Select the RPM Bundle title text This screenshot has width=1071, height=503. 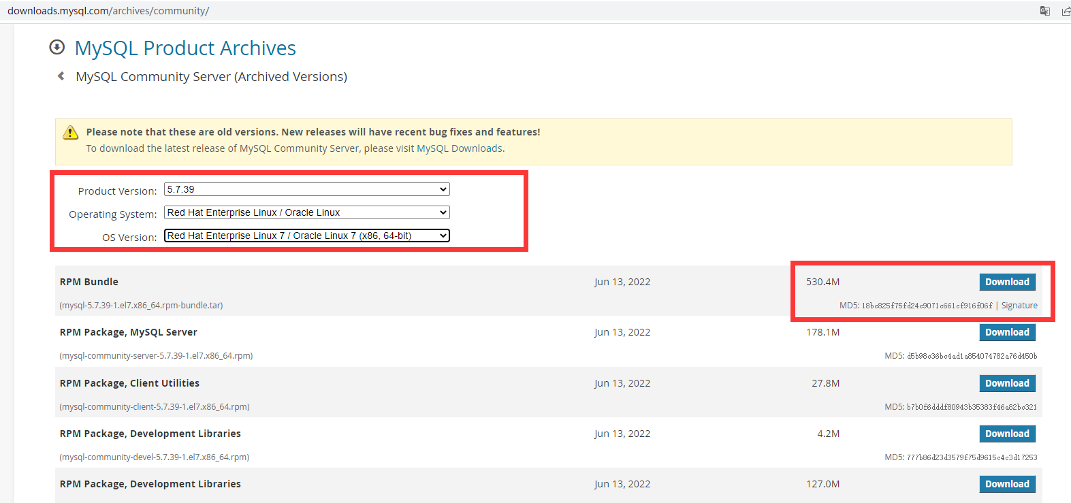pos(89,282)
